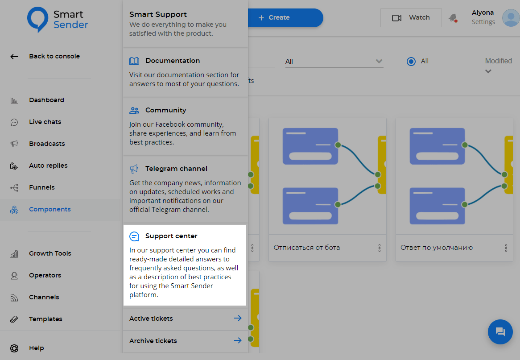Click the Support center chat icon
This screenshot has width=520, height=360.
click(x=134, y=236)
